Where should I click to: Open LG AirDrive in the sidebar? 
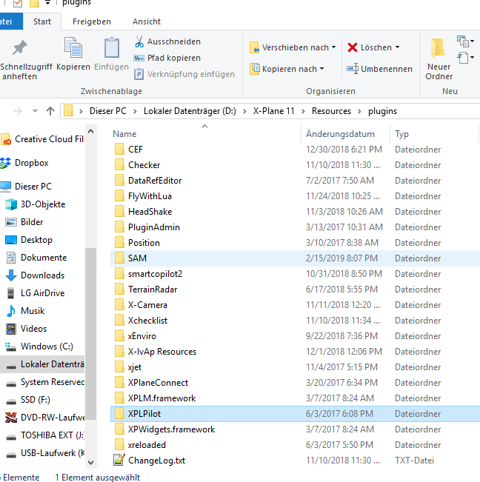click(36, 293)
